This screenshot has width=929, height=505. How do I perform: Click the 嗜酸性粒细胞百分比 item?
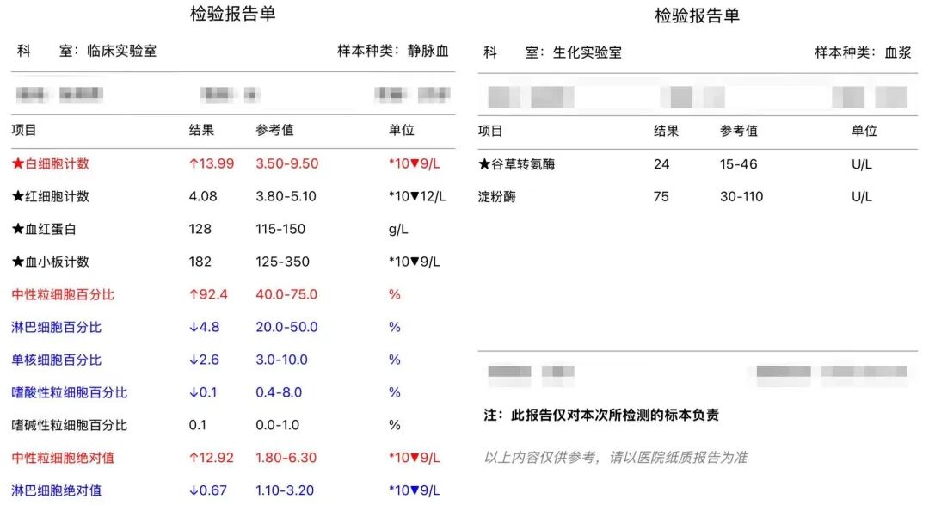(70, 392)
